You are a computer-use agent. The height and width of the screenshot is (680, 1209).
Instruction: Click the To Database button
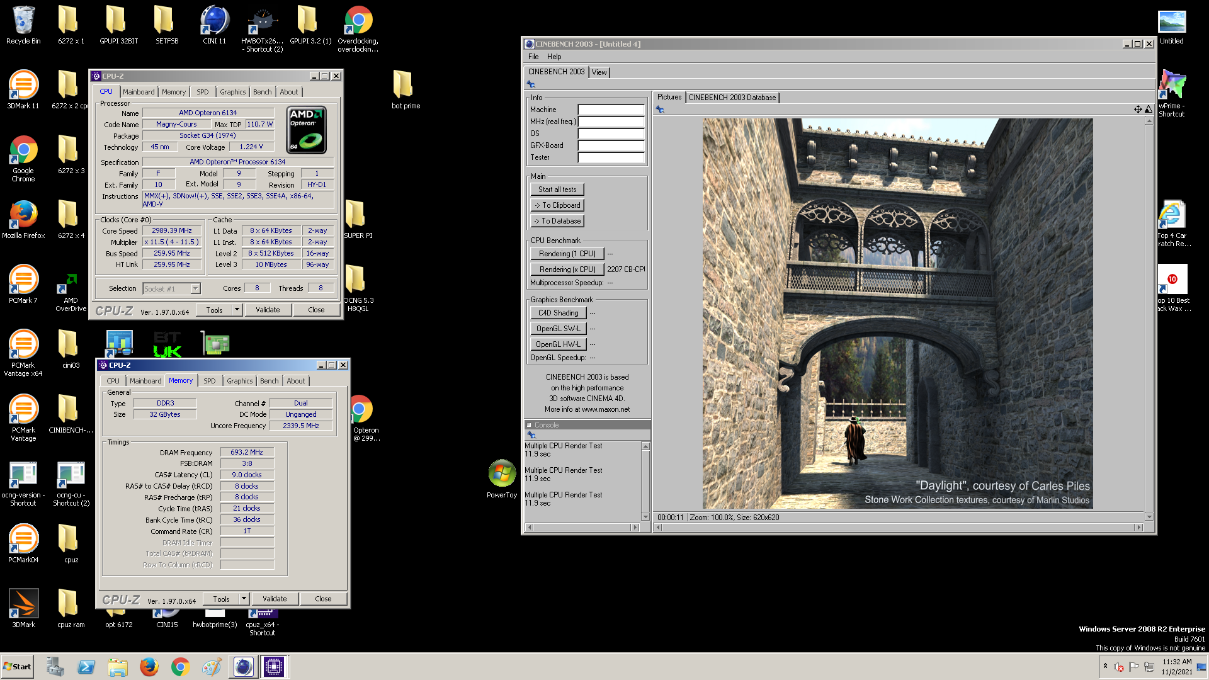click(x=557, y=221)
